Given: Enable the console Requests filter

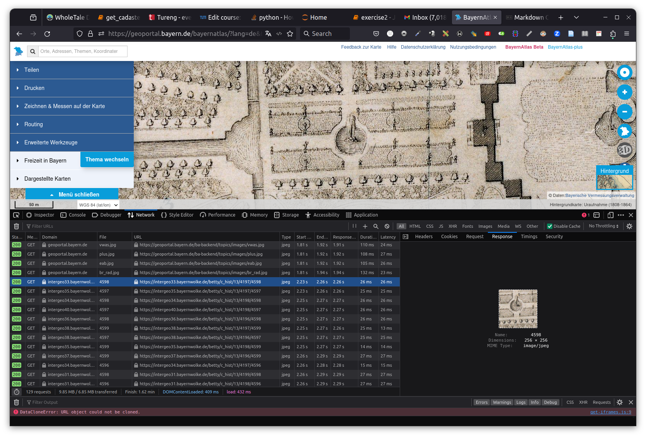Looking at the screenshot, I should pos(602,402).
